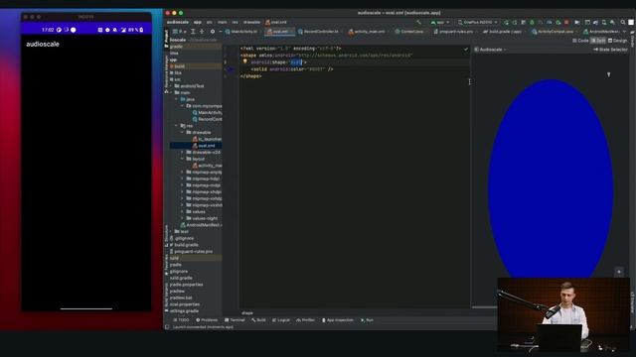Click the Debug app bug icon

(x=532, y=22)
